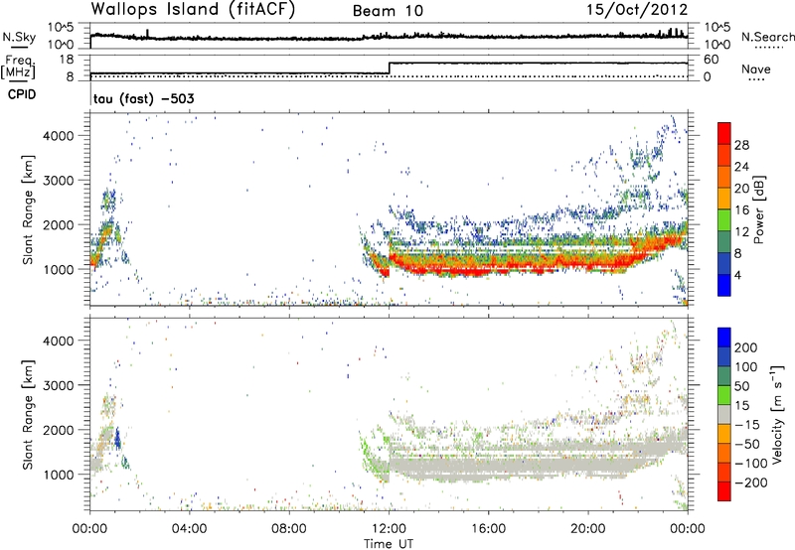Image resolution: width=795 pixels, height=550 pixels.
Task: Pick the light green 12–16 dB power segment
Action: (724, 220)
